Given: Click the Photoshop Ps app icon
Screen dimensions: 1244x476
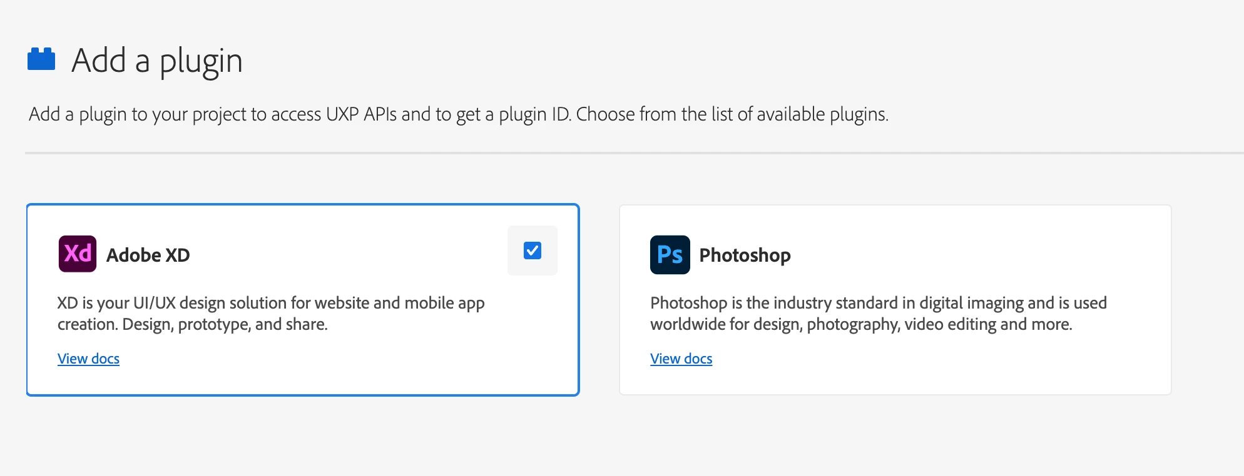Looking at the screenshot, I should [x=670, y=255].
